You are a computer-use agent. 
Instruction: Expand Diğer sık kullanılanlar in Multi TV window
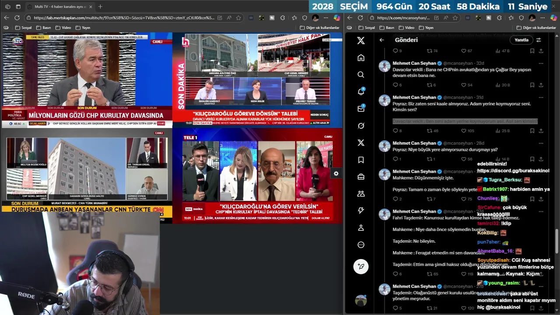320,28
